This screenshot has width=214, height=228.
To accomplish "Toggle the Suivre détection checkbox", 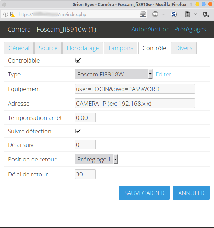I will coord(78,131).
